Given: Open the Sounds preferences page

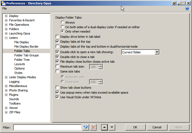Looking at the screenshot, I should 14,99.
